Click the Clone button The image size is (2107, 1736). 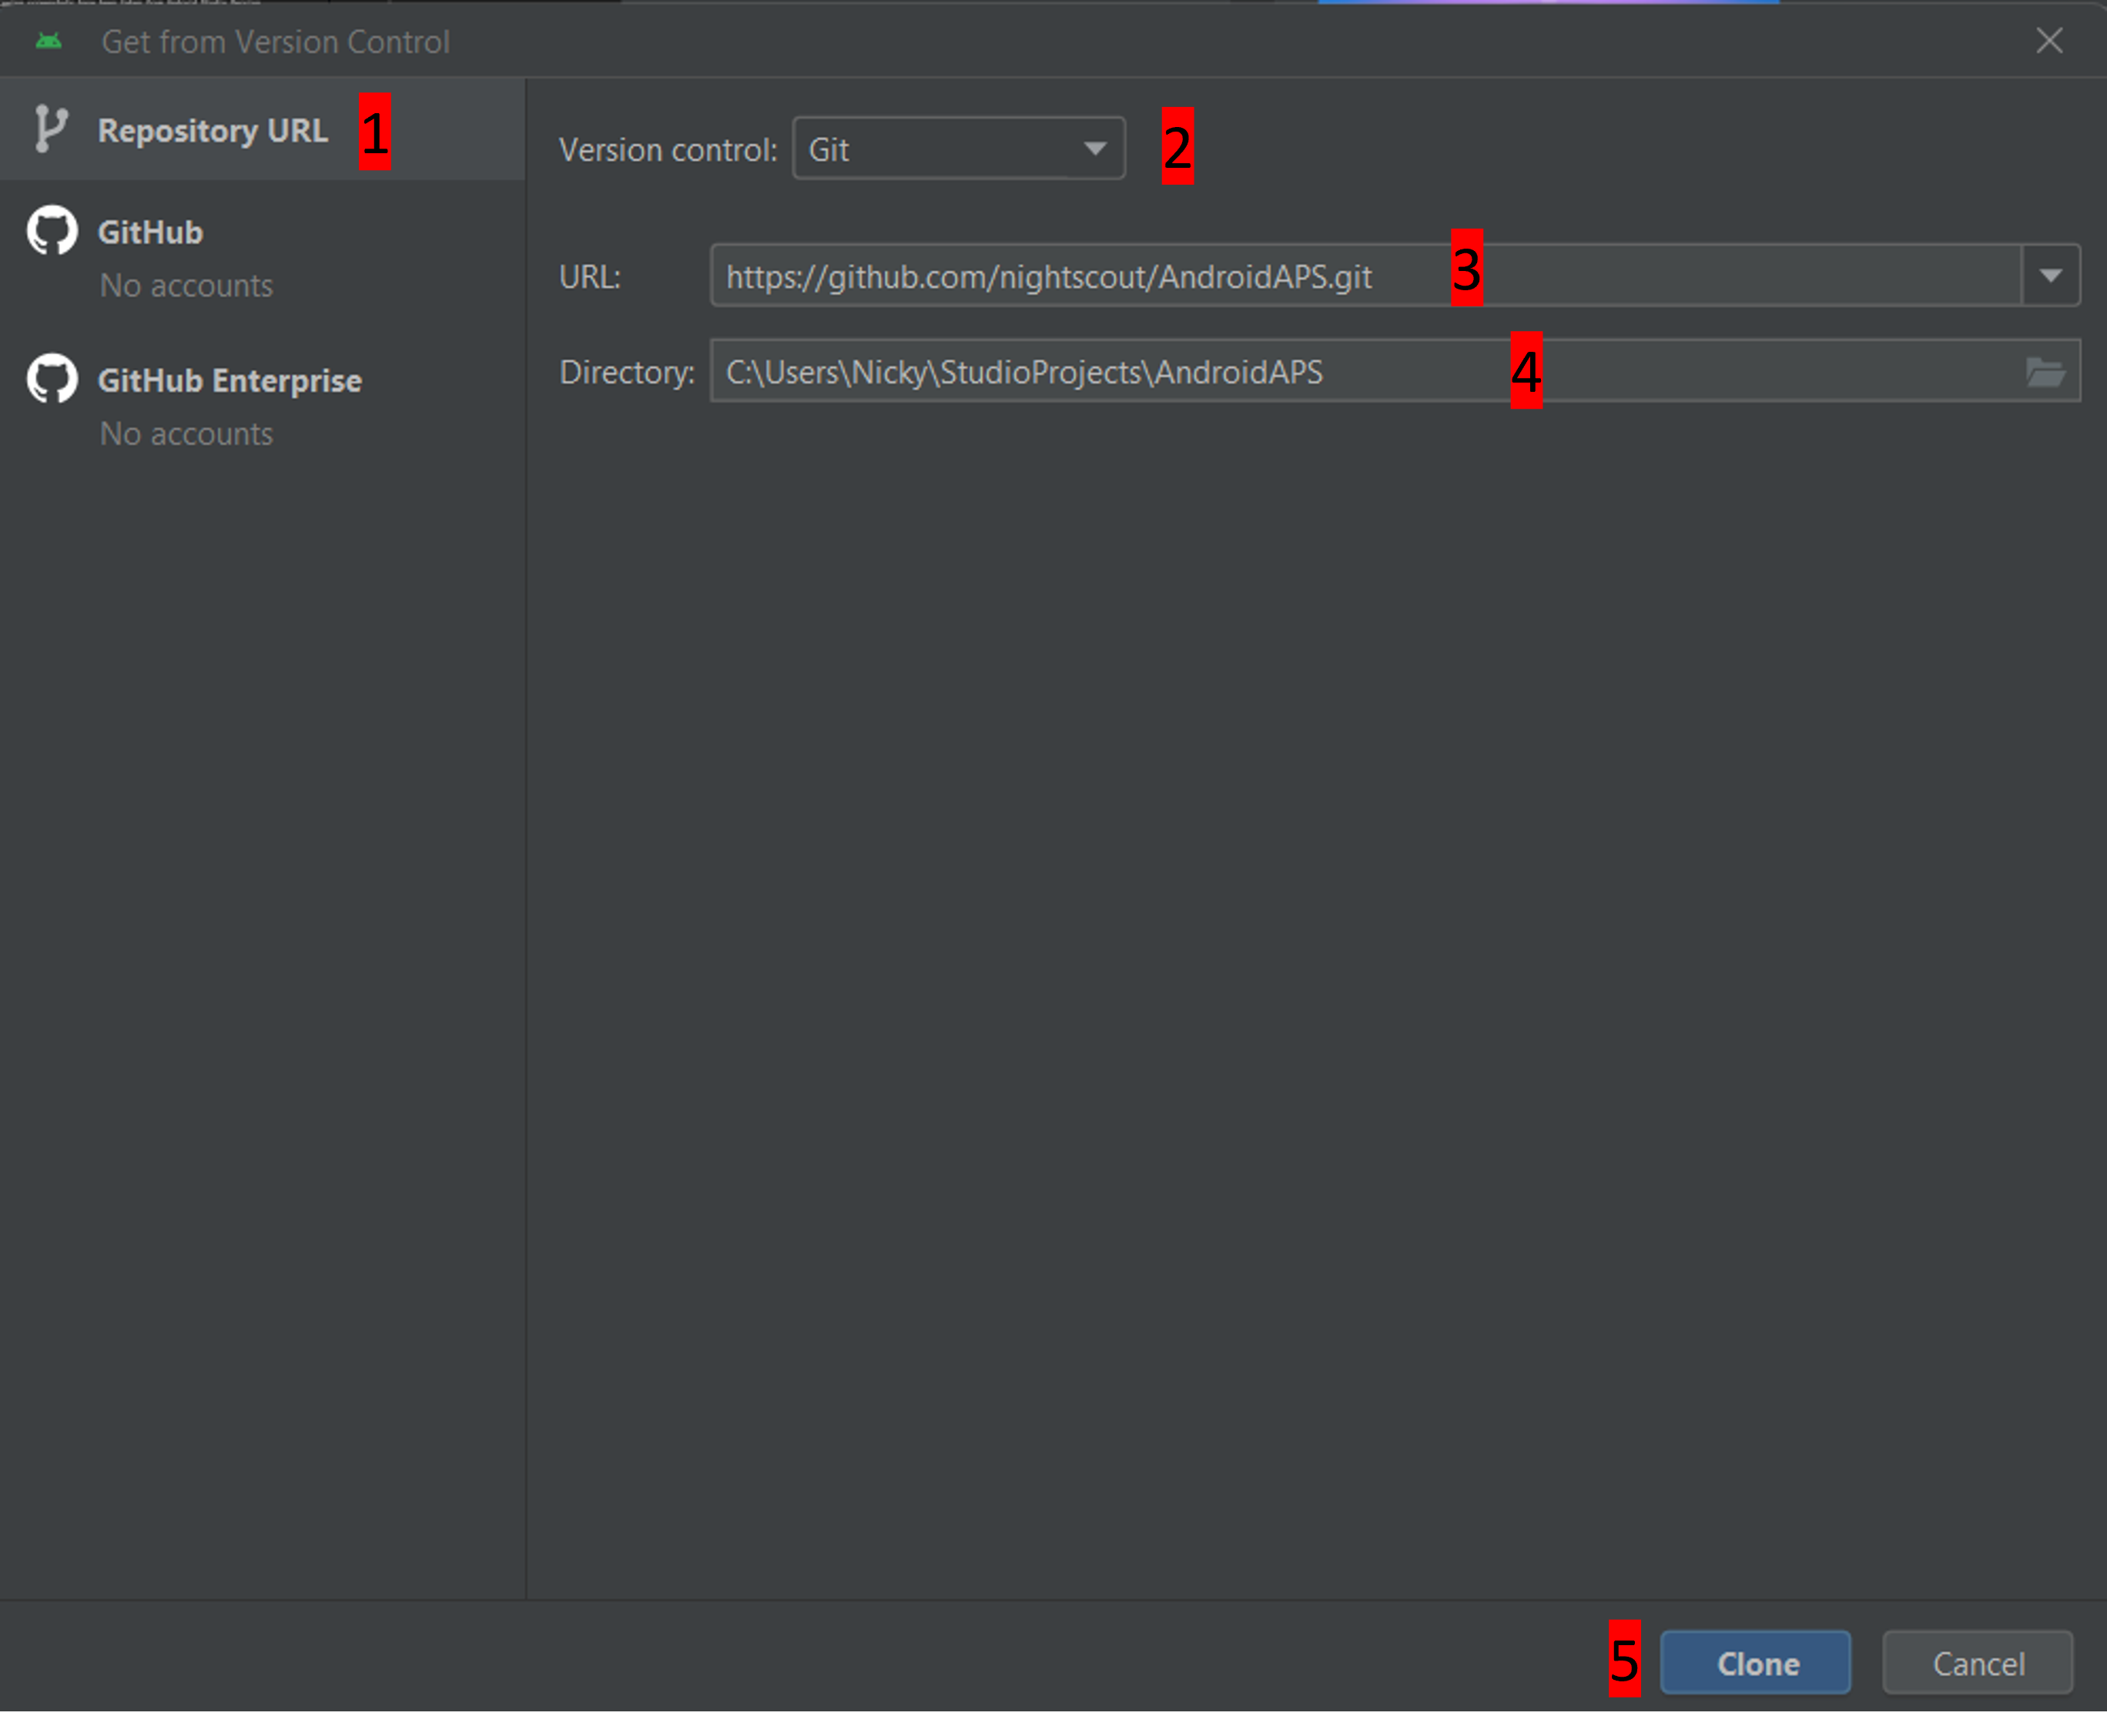tap(1756, 1662)
